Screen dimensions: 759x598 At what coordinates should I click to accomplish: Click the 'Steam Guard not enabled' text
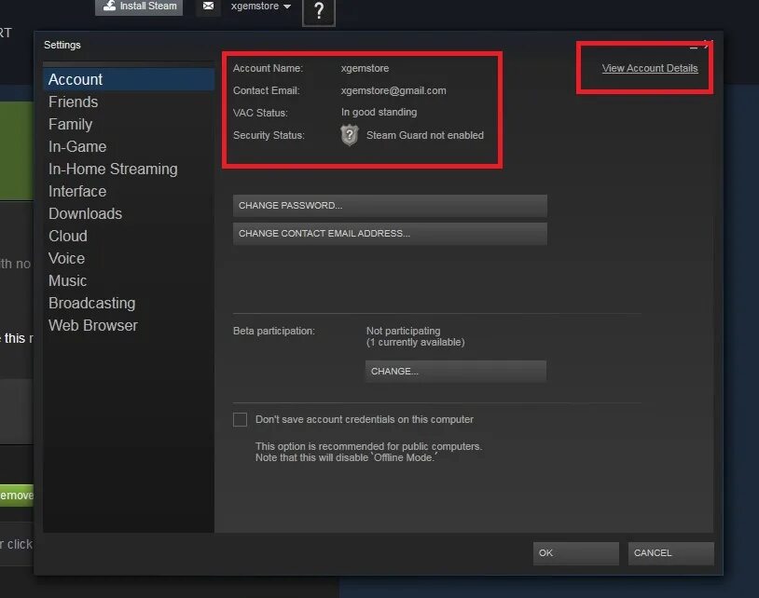tap(425, 135)
